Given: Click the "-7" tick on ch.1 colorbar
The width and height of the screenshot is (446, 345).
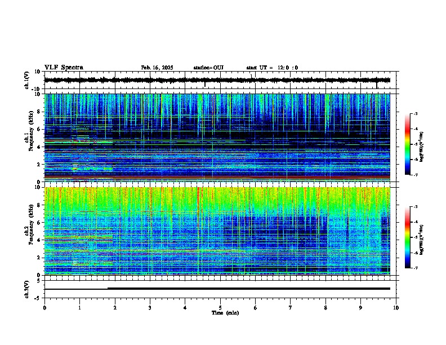Looking at the screenshot, I should (x=416, y=175).
